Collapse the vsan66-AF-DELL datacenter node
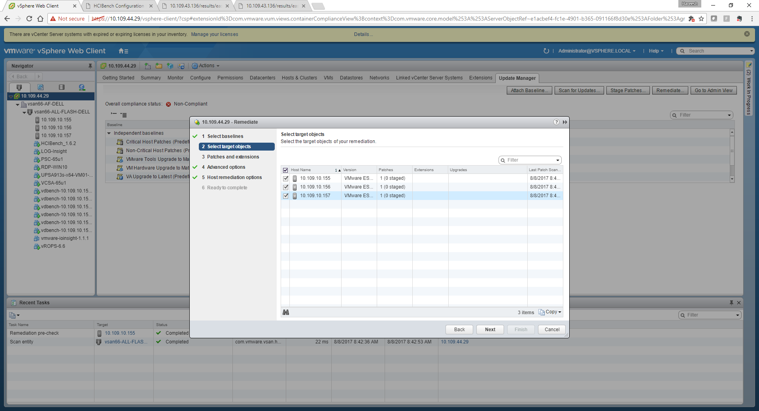 point(18,105)
